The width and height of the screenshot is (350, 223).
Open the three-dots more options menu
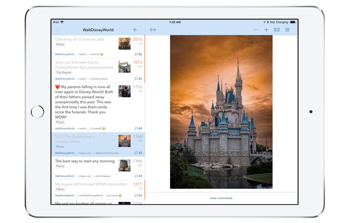click(x=255, y=30)
